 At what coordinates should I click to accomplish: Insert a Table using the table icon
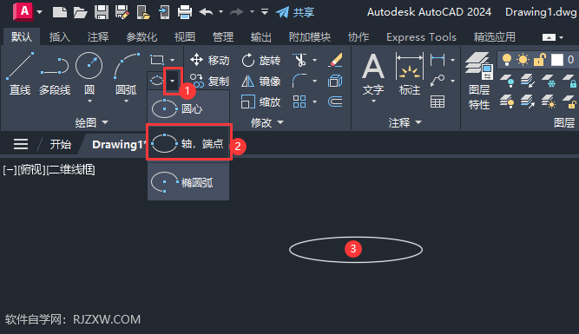point(438,102)
